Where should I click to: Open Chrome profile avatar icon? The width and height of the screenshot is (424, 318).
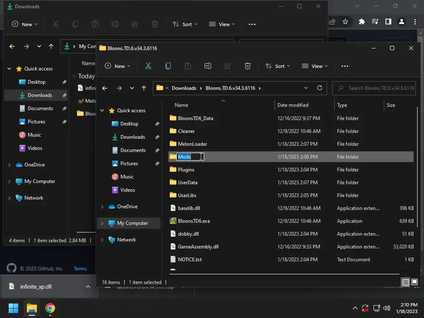click(x=402, y=22)
